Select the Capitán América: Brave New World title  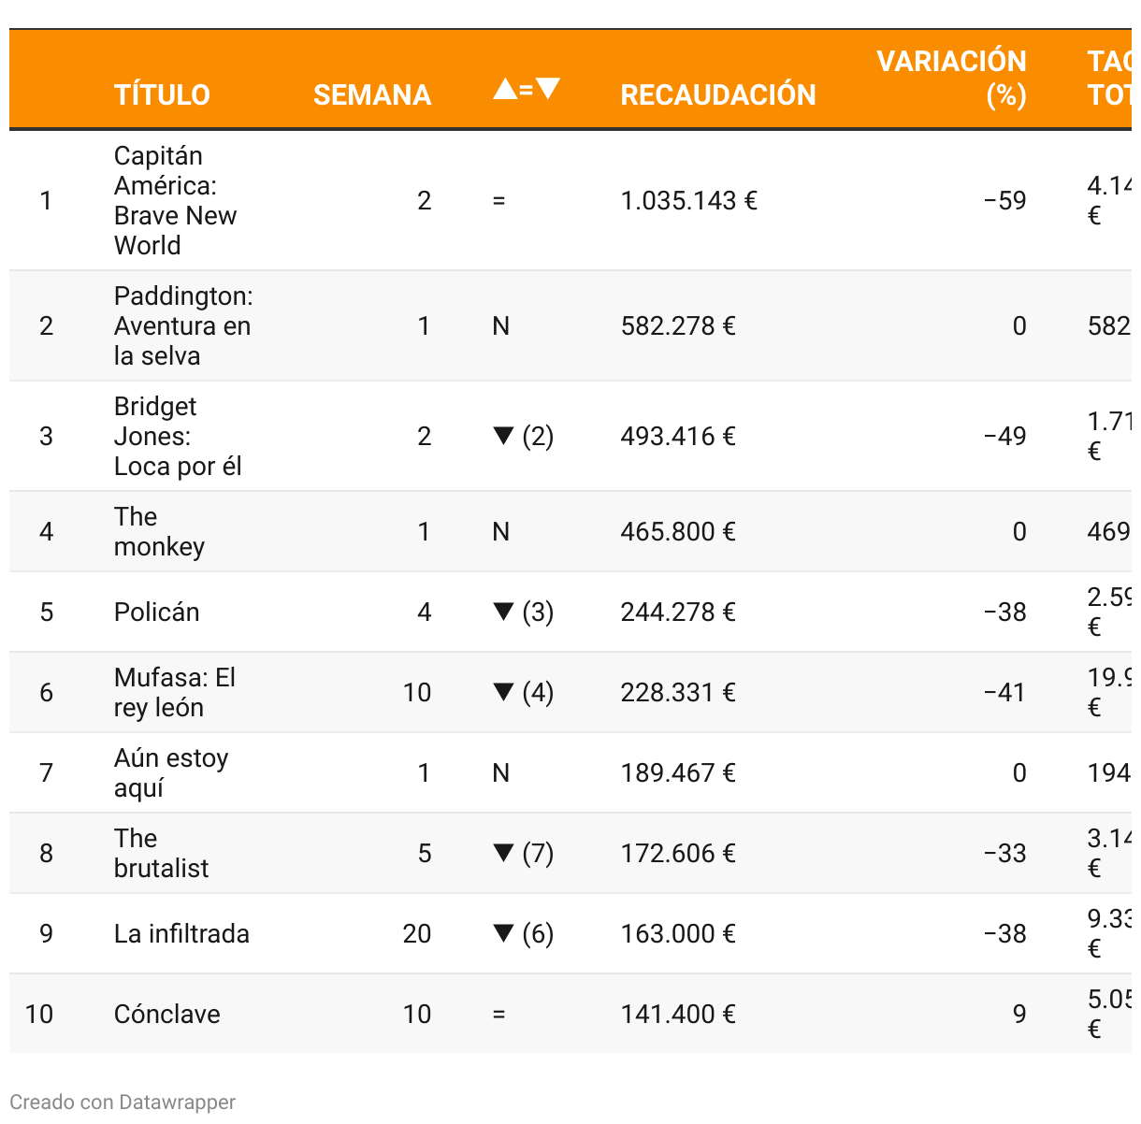click(x=176, y=200)
